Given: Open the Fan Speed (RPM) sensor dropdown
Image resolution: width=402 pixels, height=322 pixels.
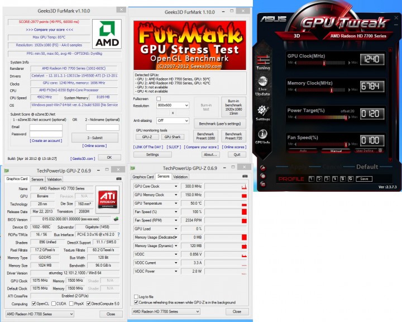Looking at the screenshot, I should pyautogui.click(x=176, y=220).
